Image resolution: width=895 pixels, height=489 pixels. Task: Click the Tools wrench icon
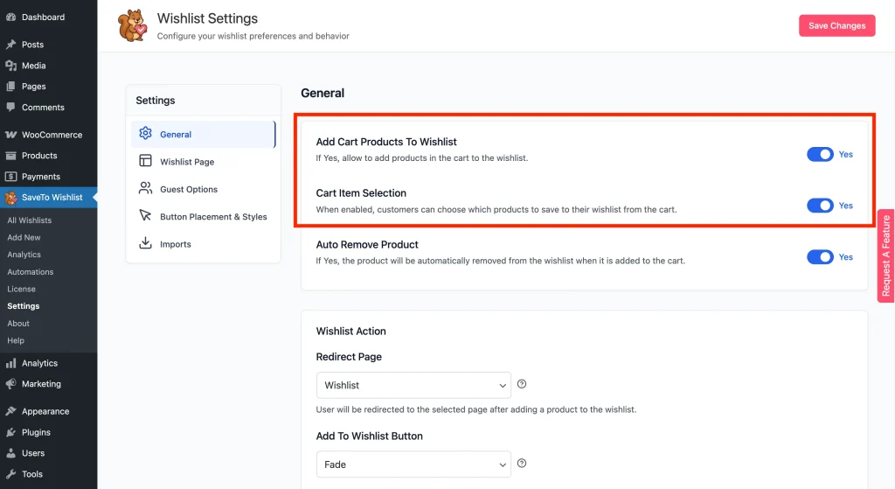tap(10, 474)
